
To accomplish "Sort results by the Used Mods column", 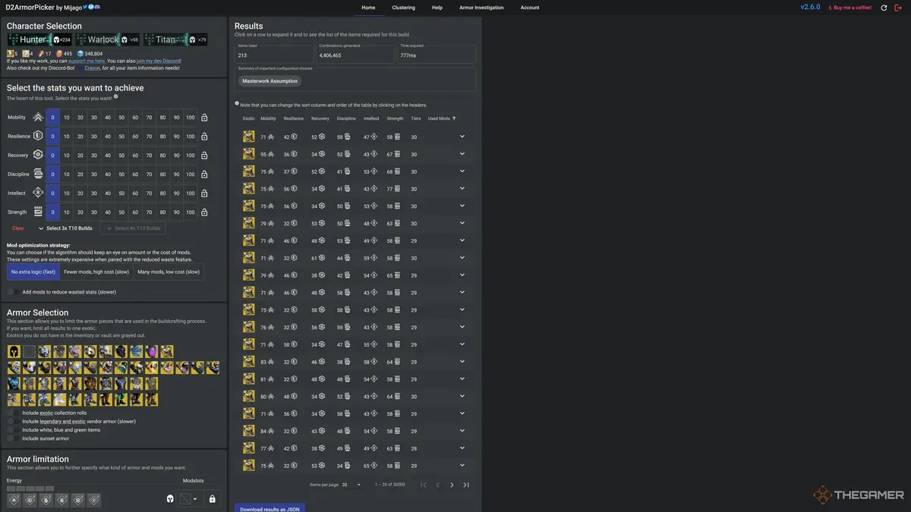I will click(442, 118).
